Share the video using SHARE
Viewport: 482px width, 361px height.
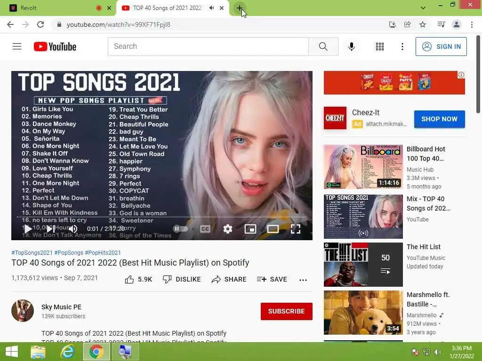229,279
